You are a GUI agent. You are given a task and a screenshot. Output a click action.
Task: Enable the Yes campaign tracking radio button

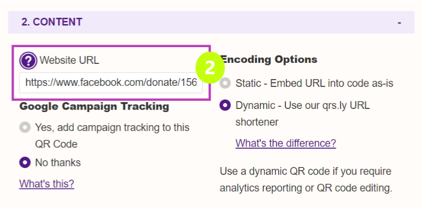(25, 127)
